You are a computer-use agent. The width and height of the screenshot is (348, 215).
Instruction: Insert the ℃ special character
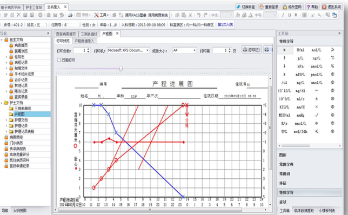click(332, 58)
